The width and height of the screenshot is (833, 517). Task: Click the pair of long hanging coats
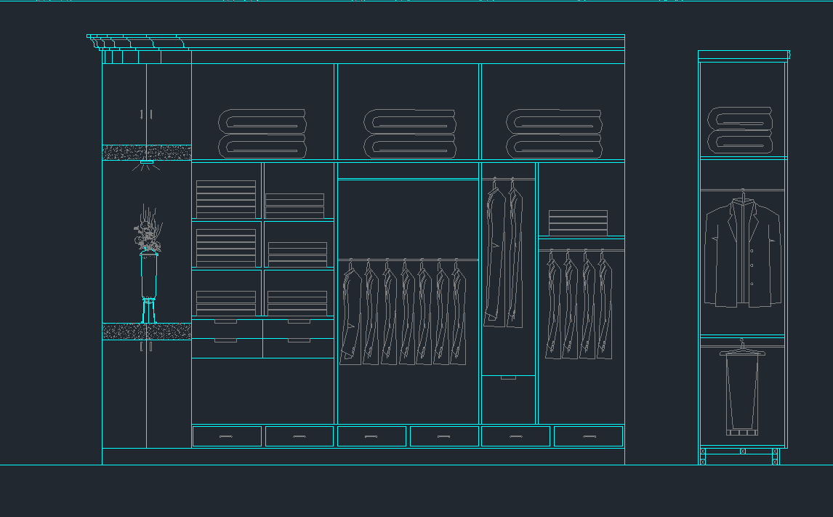coord(504,255)
